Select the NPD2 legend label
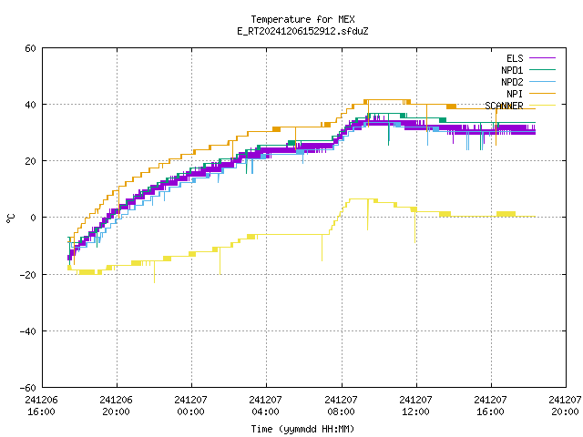Viewport: 583px width, 437px height. pos(512,82)
